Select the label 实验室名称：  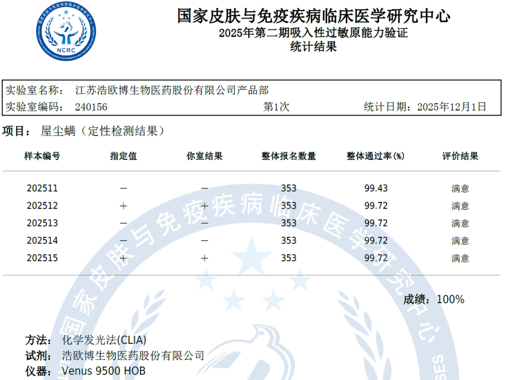[x=35, y=90]
